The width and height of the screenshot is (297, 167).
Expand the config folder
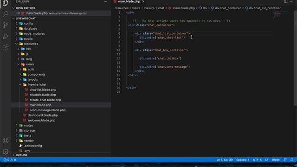coord(28,24)
